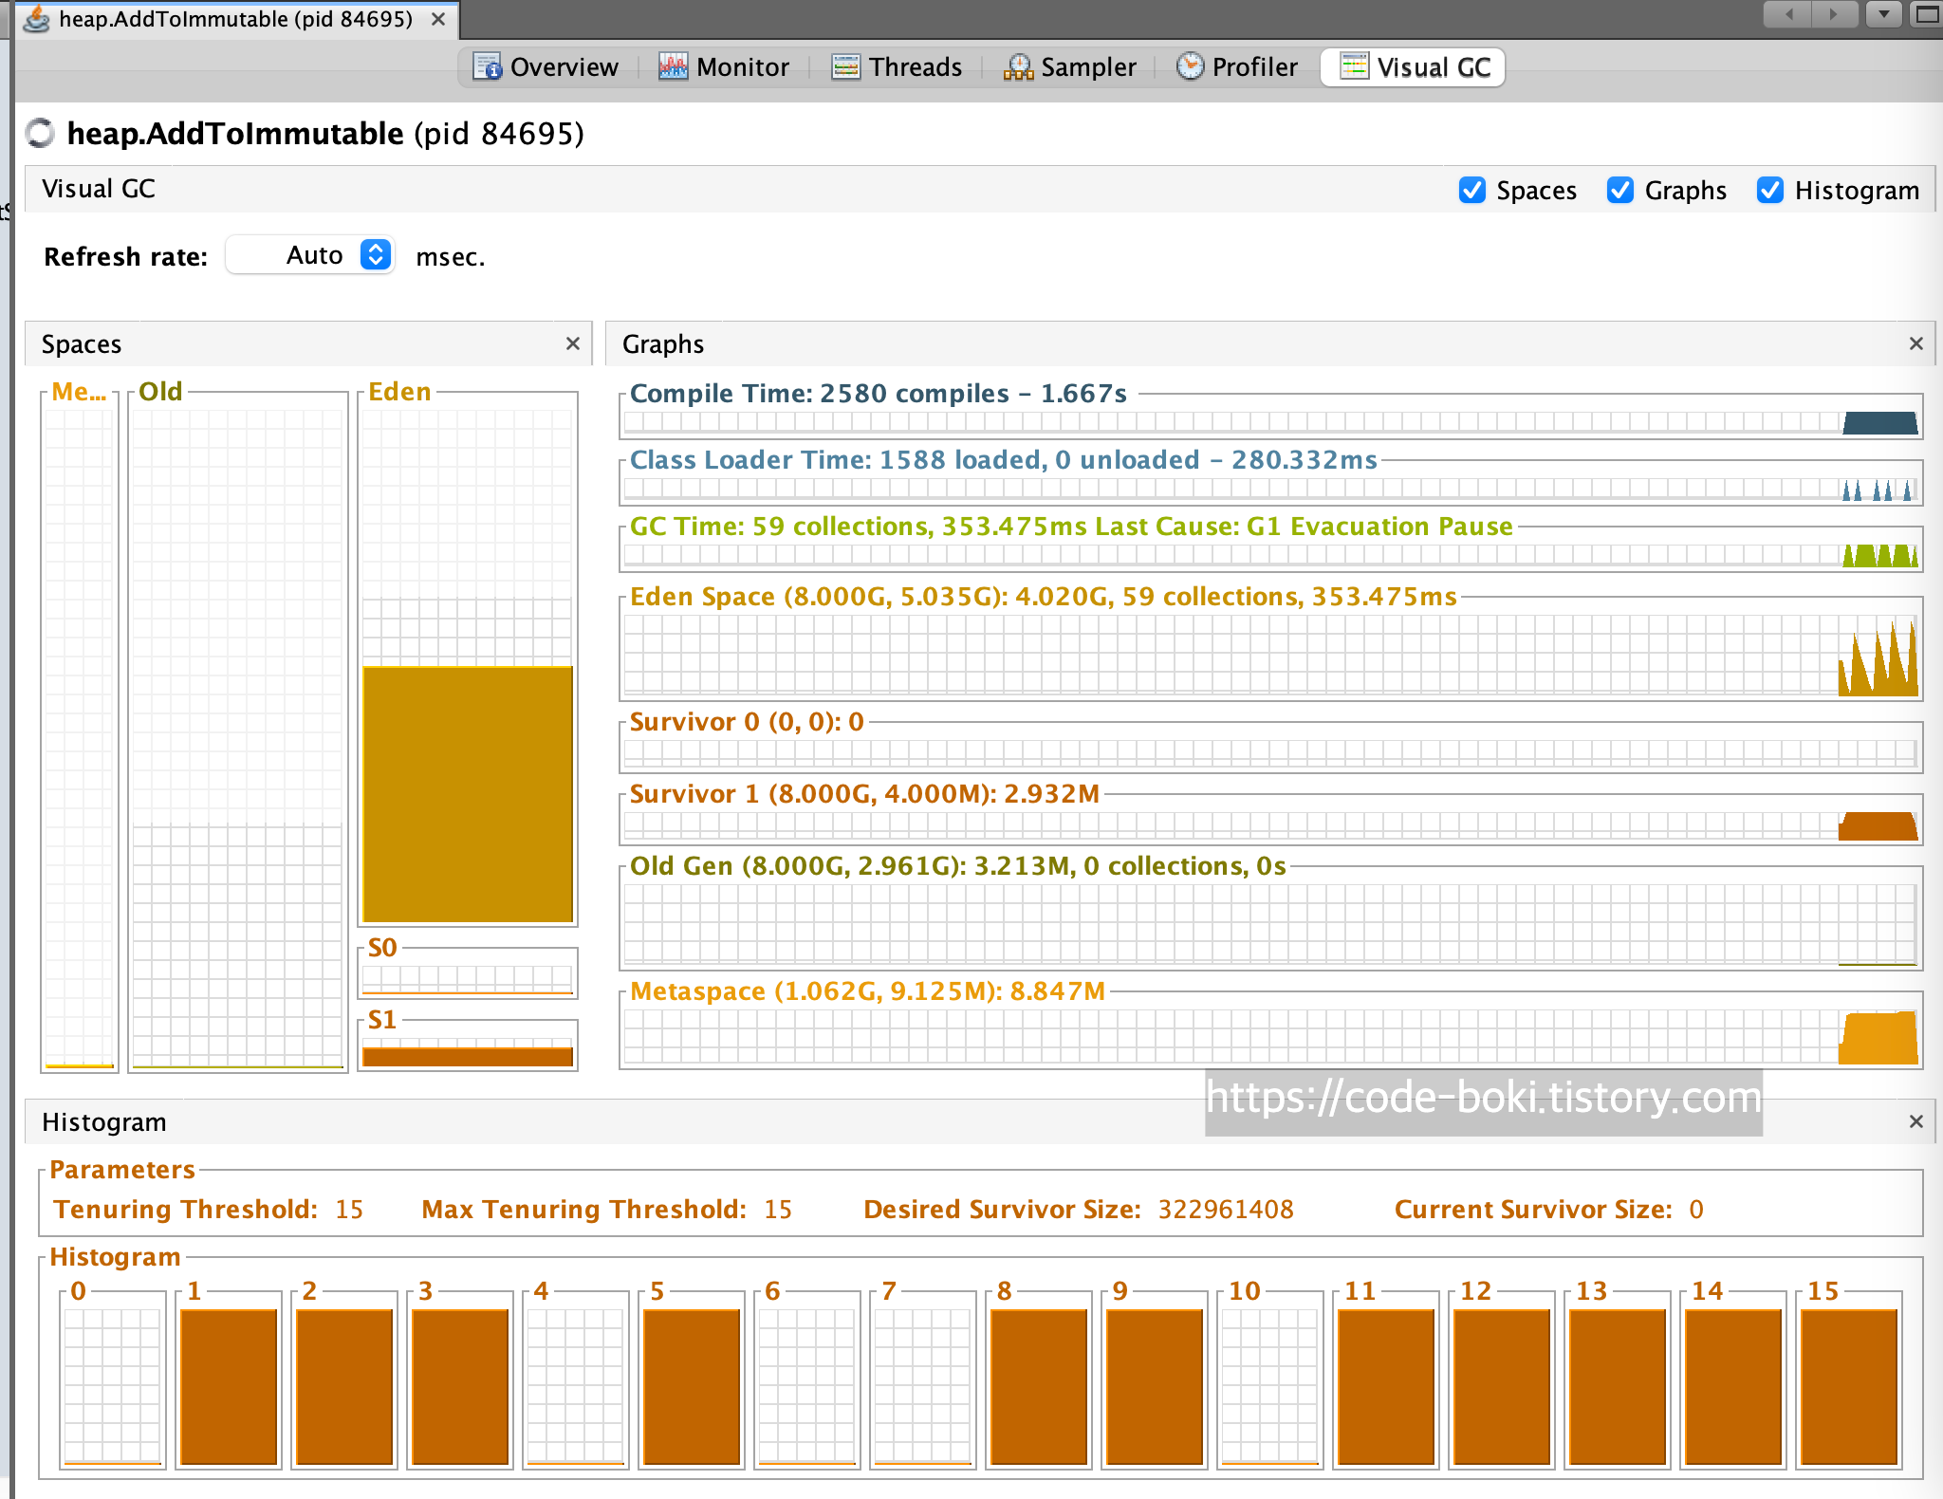Click the Eden space usage bar
Image resolution: width=1943 pixels, height=1499 pixels.
pyautogui.click(x=468, y=793)
